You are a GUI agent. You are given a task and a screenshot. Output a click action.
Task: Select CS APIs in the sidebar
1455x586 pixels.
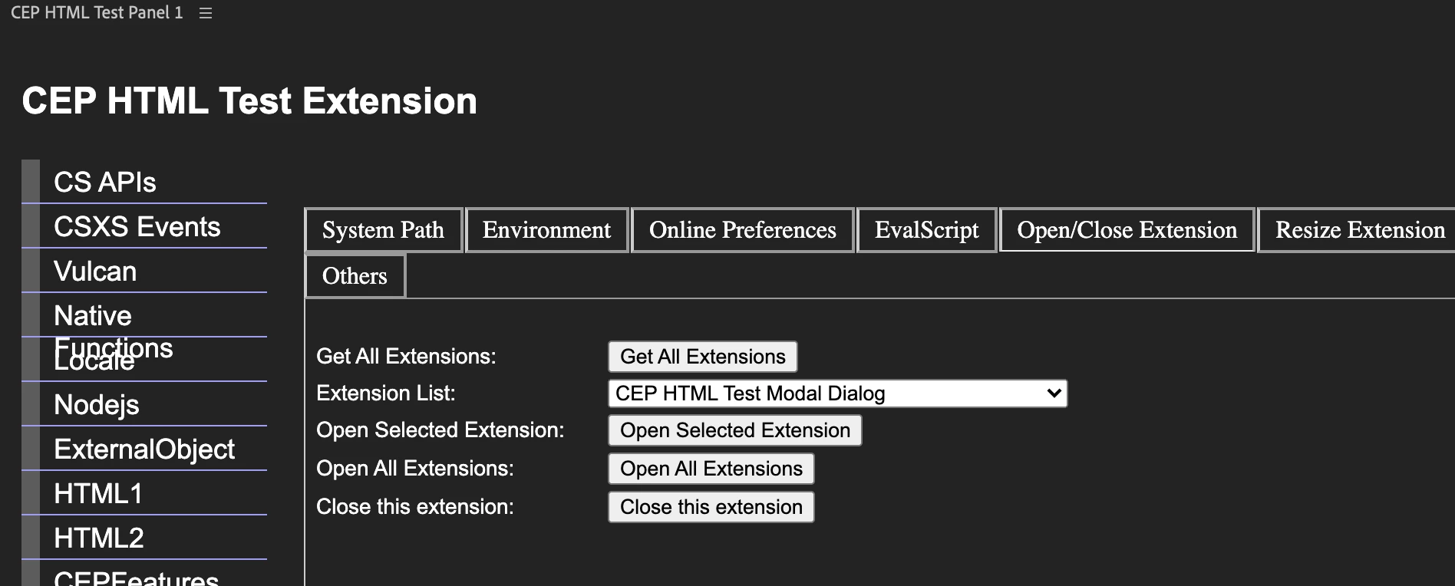point(144,182)
